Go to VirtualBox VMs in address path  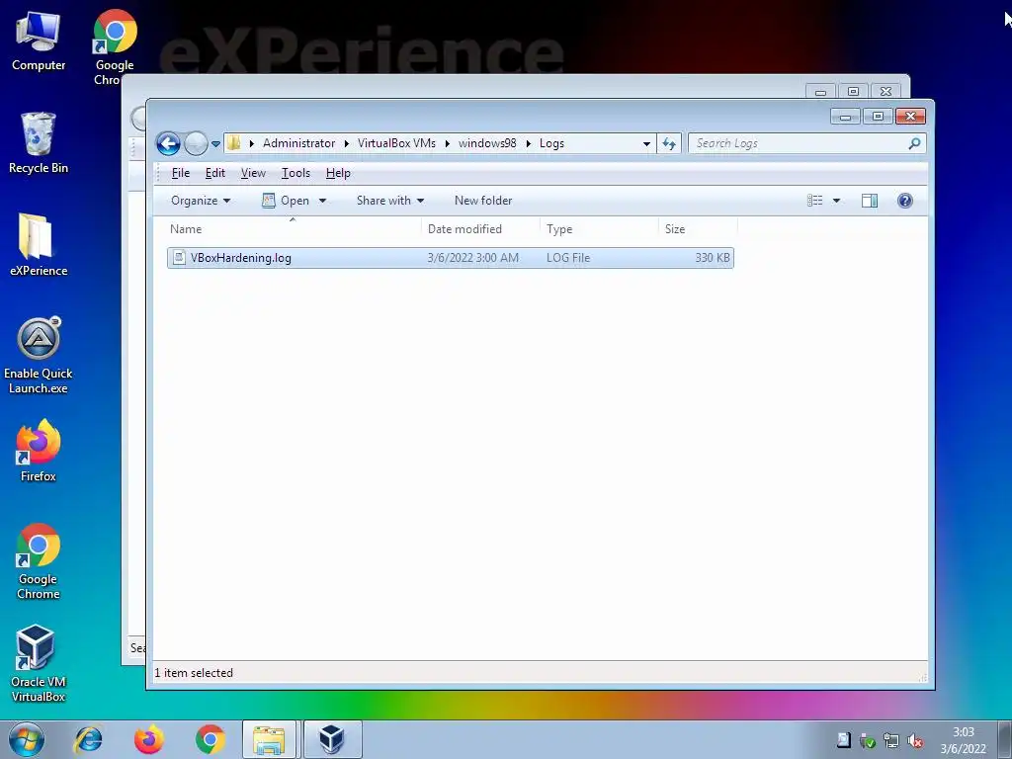396,143
